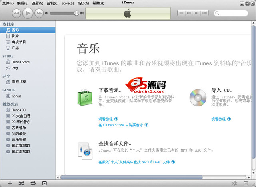Click the horizontal scrollbar right arrow
The width and height of the screenshot is (256, 187).
pos(249,177)
